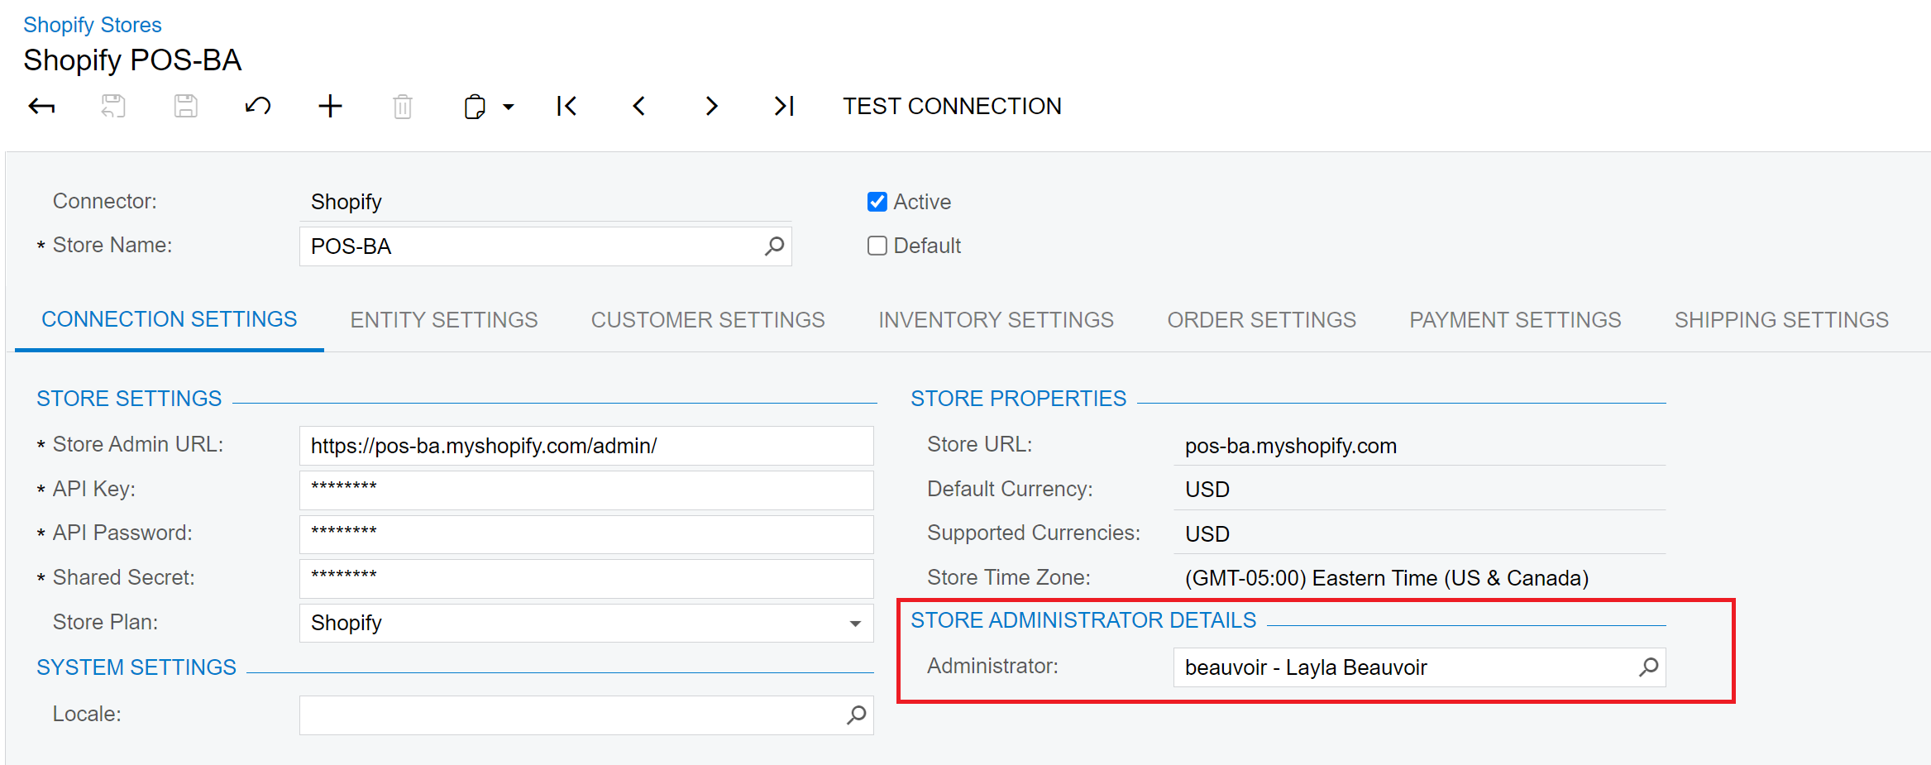Click the SYSTEM SETTINGS section header

[x=136, y=667]
